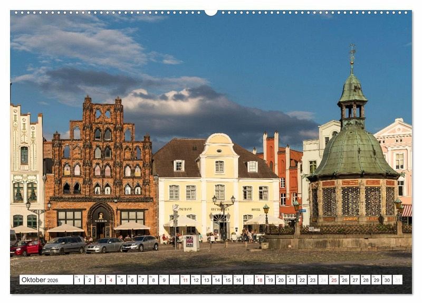Click the faded day 31 cell

tap(398, 280)
